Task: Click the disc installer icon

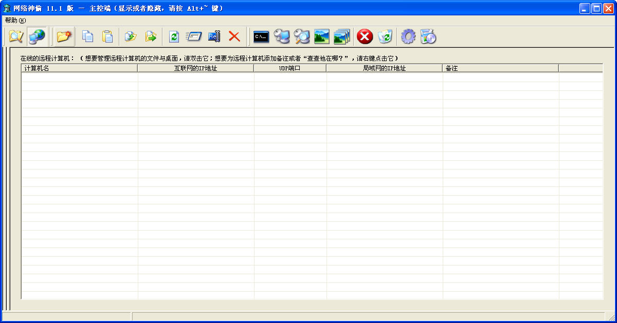Action: [x=428, y=36]
